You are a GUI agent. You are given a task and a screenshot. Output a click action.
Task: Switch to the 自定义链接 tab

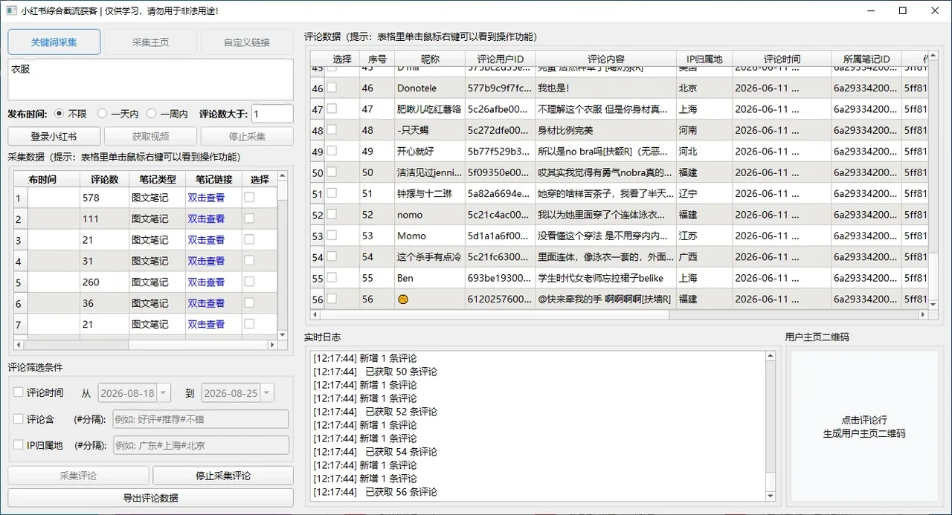pos(247,42)
